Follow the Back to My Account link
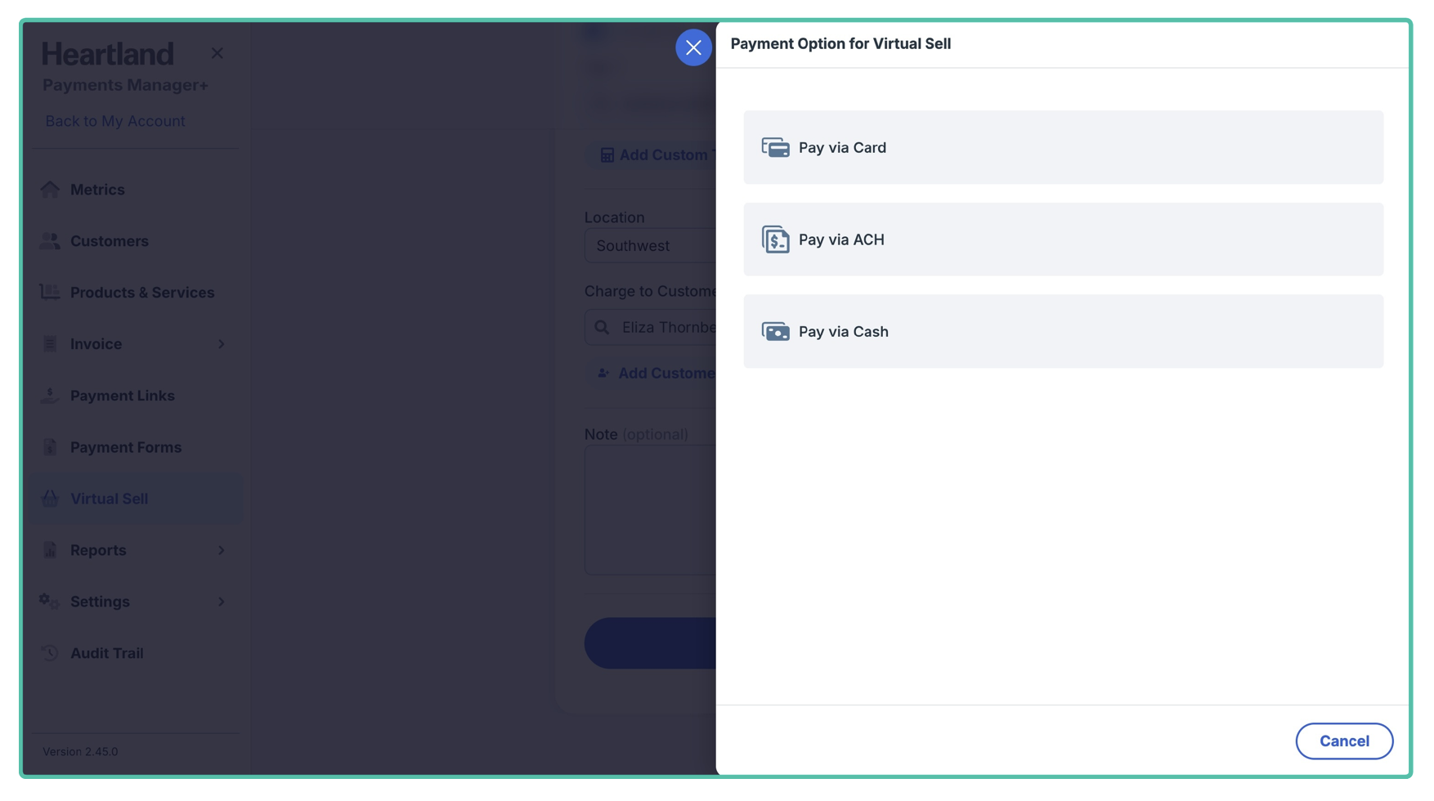 click(115, 121)
